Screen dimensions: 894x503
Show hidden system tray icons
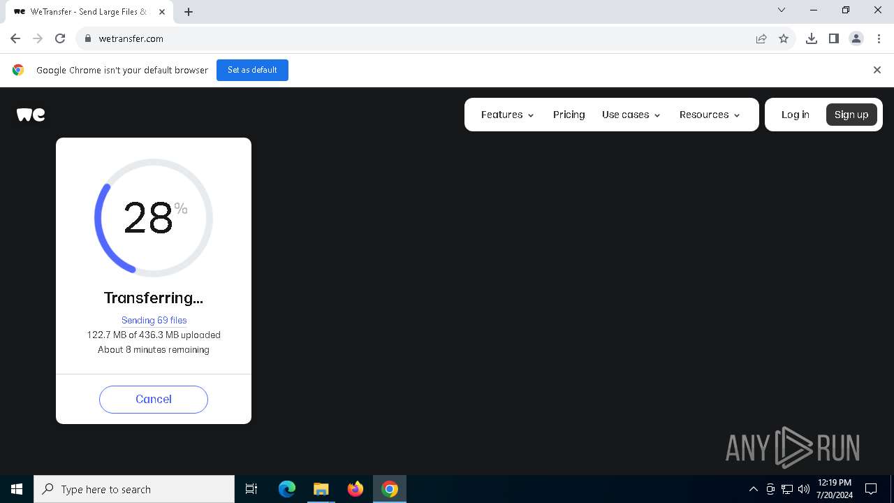click(754, 489)
